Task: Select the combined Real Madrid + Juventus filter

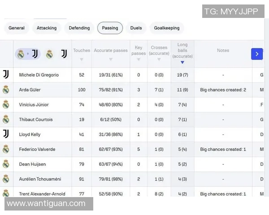Action: [x=28, y=54]
